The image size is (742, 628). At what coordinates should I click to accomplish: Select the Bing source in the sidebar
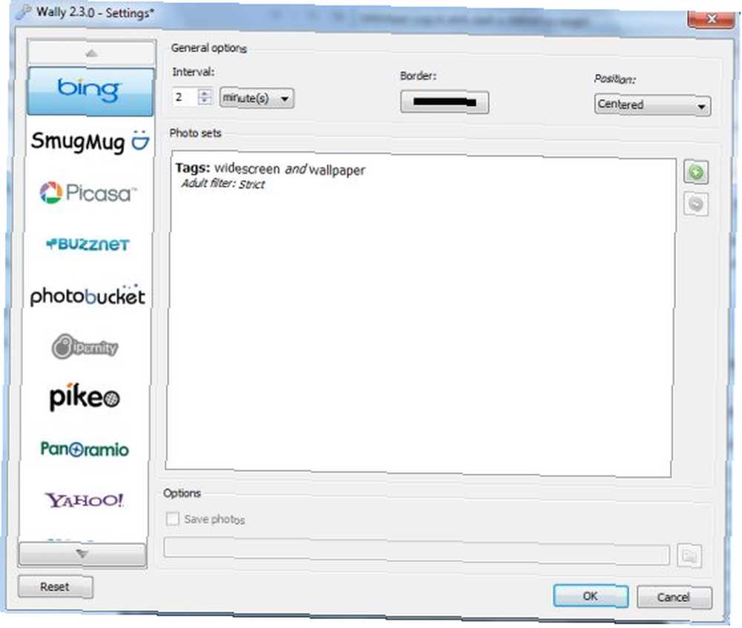click(91, 92)
